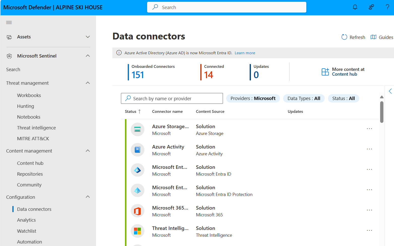Screen dimensions: 394x246
Task: Open Content hub via More content icon
Action: pos(325,72)
